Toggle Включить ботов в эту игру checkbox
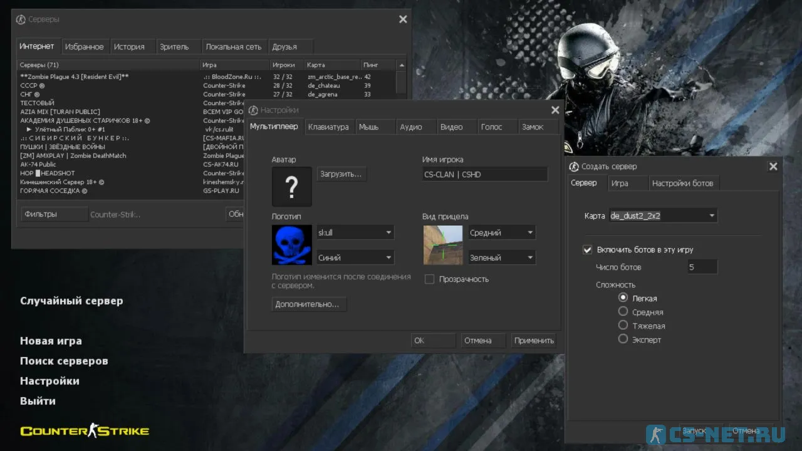Screen dimensions: 802x451 click(587, 249)
